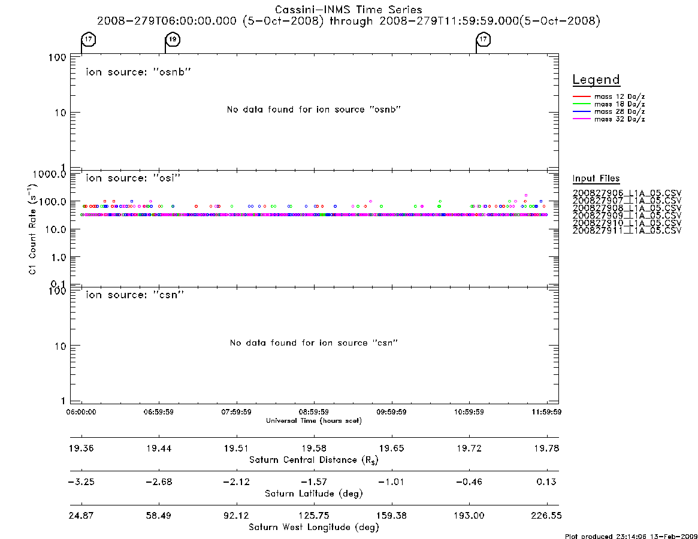Click the 125.75 west longitude value
Screen dimensions: 698x539
pyautogui.click(x=314, y=516)
